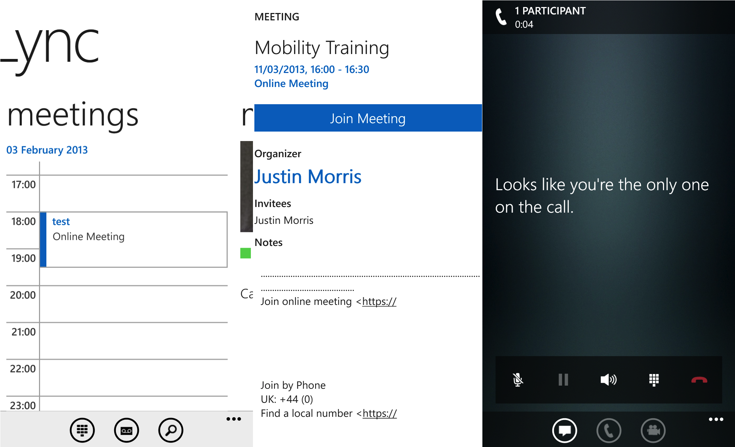The height and width of the screenshot is (447, 735).
Task: Select the 17:00 time slot row
Action: coord(117,193)
